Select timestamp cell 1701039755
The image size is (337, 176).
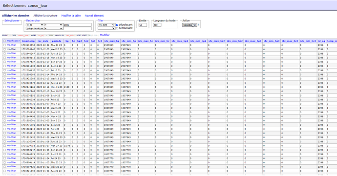[28, 146]
